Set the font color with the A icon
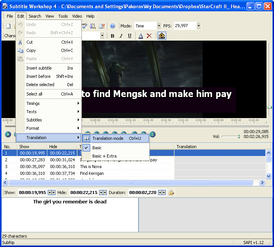Viewport: 274px width, 247px height. tap(141, 36)
